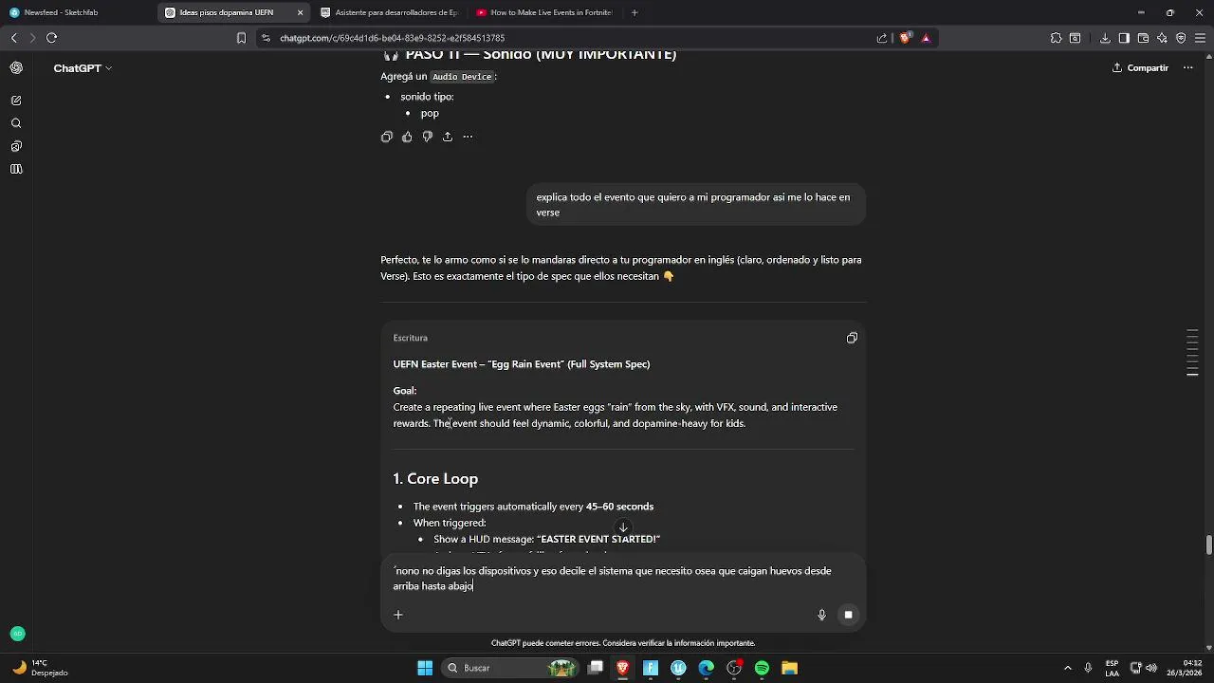Click the 'Audio Device' inline code text
This screenshot has height=683, width=1214.
[462, 77]
